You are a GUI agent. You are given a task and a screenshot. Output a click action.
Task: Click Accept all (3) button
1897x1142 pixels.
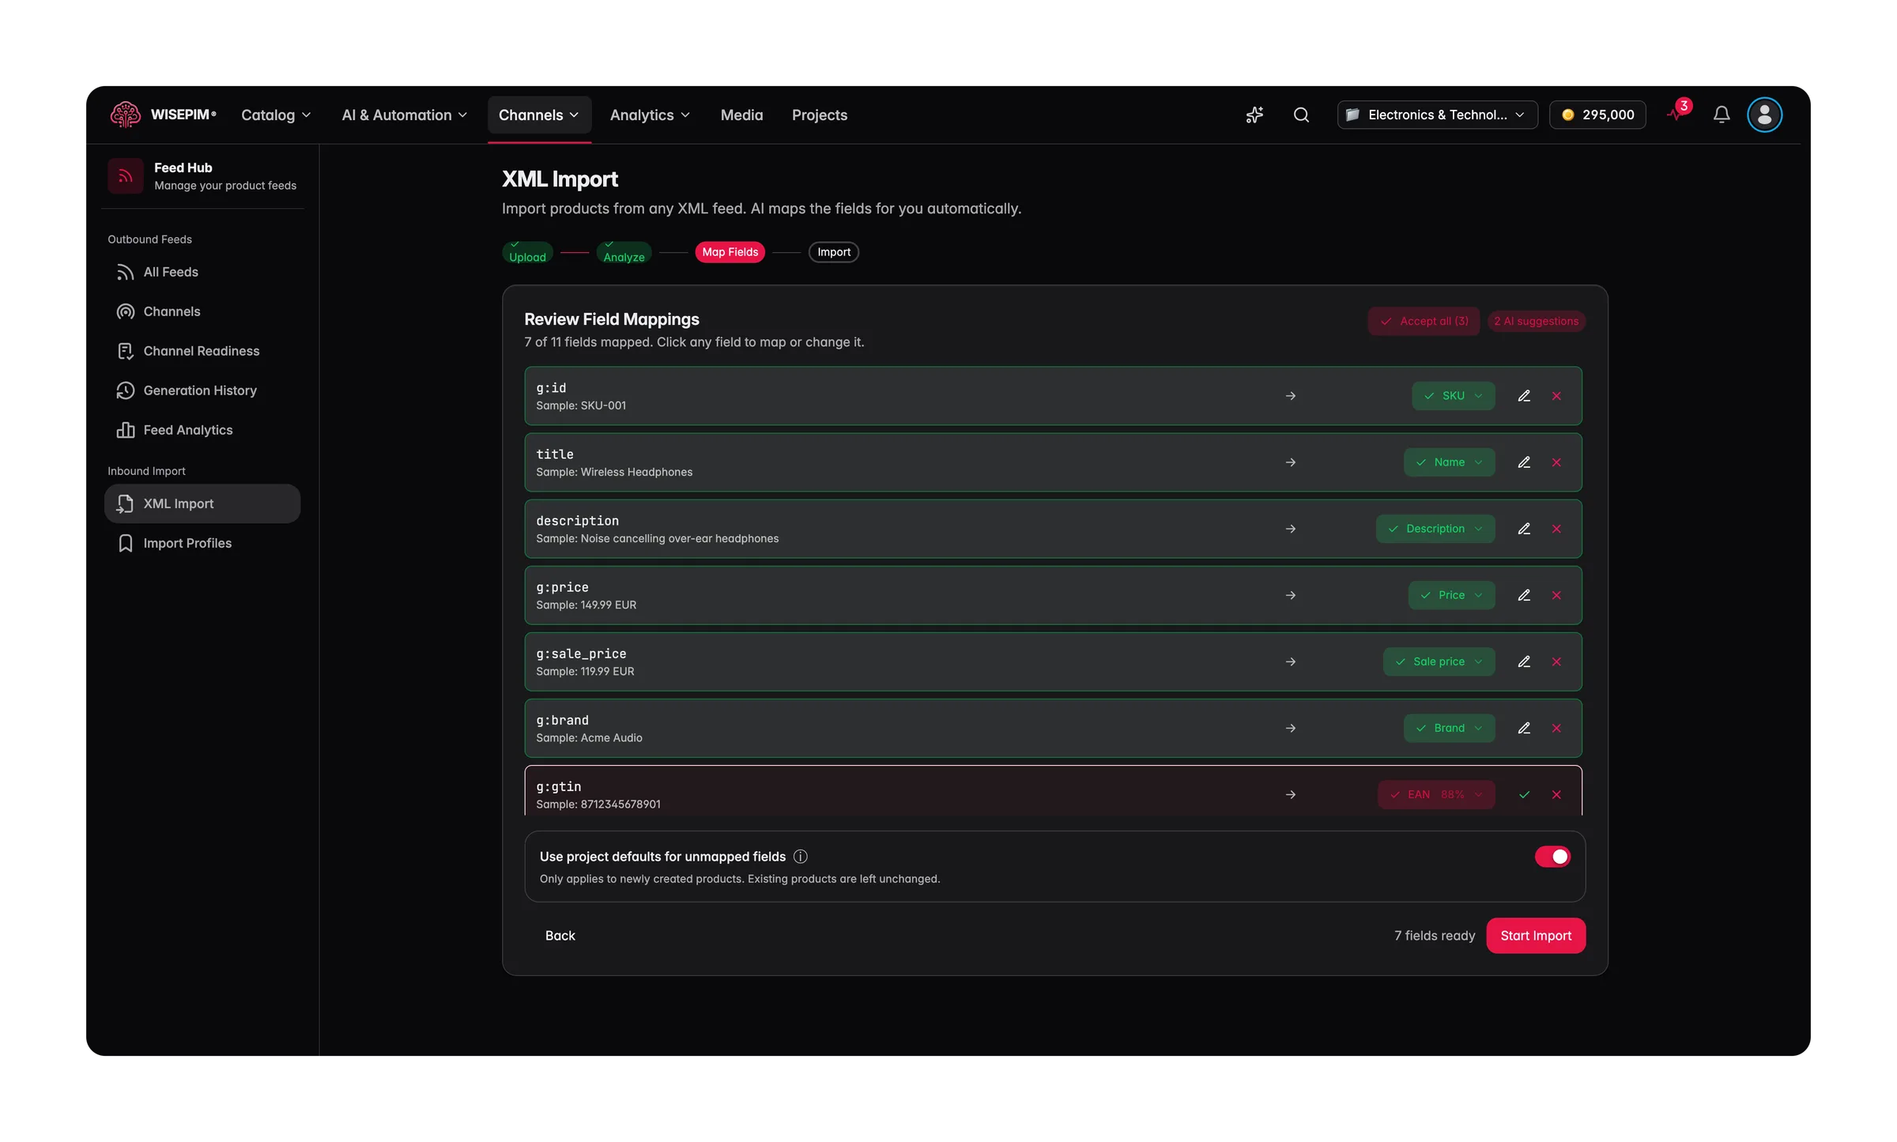1424,321
